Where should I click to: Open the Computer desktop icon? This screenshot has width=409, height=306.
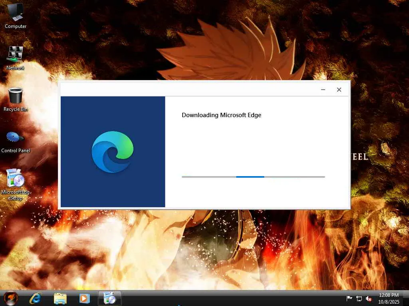16,16
